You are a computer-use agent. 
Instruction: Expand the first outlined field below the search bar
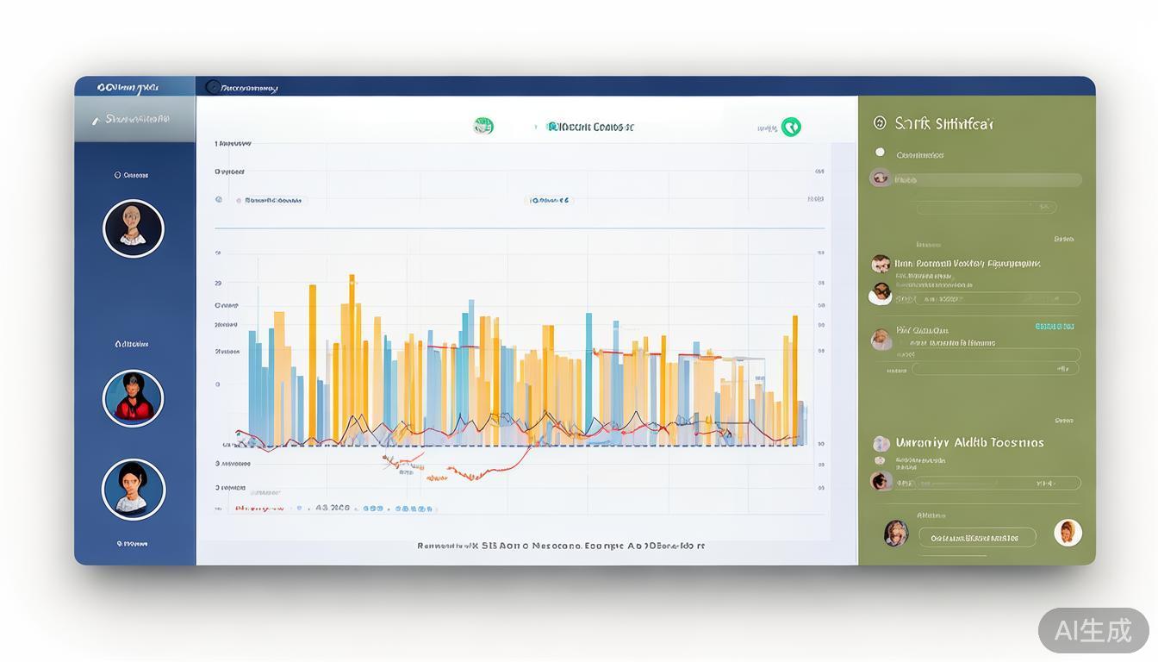[986, 208]
